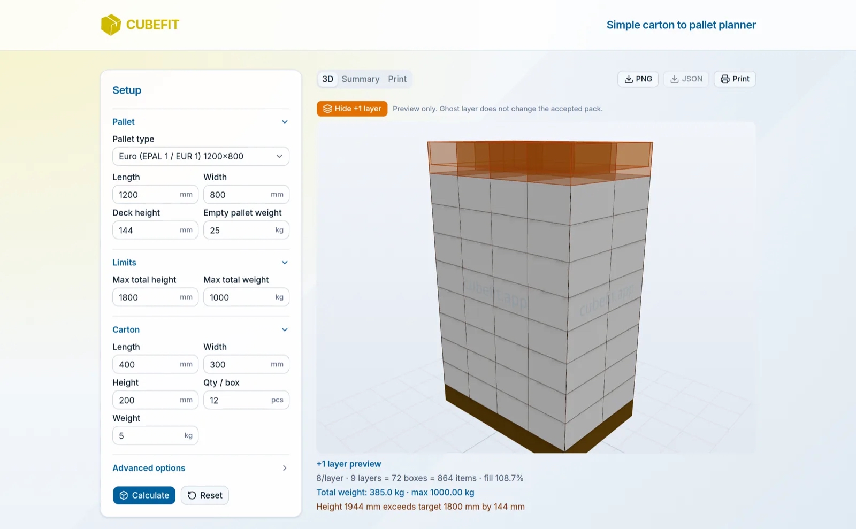The image size is (856, 529).
Task: Click the Setup panel title
Action: click(127, 90)
